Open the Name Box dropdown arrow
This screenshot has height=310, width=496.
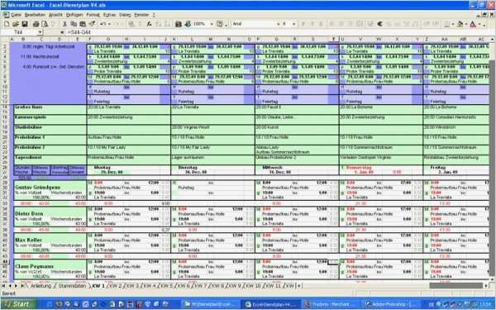tap(41, 32)
